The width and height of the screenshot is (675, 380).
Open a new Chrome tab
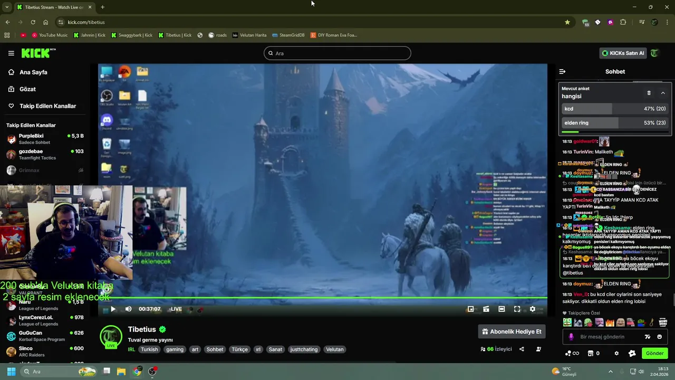[102, 7]
